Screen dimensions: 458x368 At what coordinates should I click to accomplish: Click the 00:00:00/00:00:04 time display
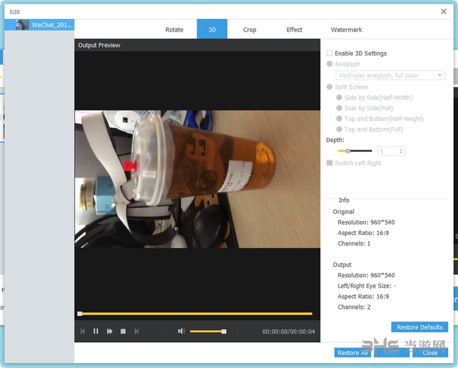click(x=289, y=331)
